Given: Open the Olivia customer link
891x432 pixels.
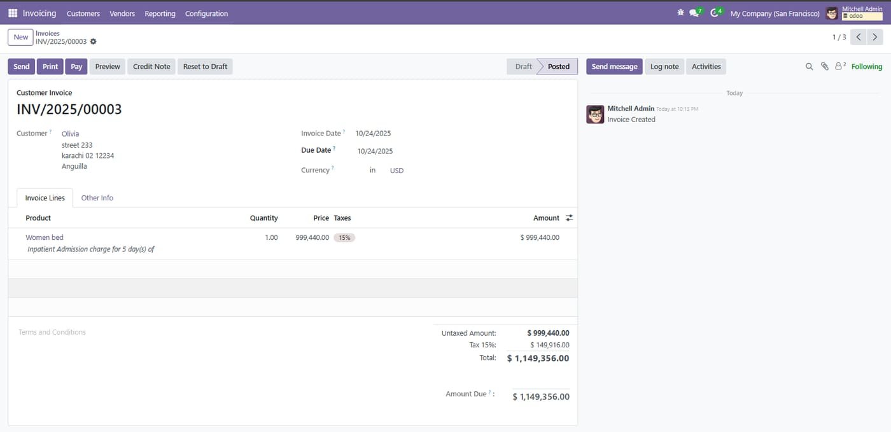Looking at the screenshot, I should (71, 134).
